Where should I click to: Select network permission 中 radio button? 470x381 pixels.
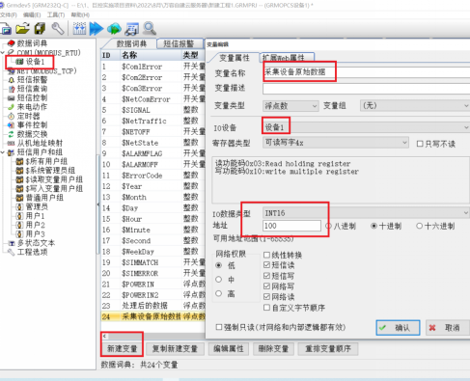(219, 280)
